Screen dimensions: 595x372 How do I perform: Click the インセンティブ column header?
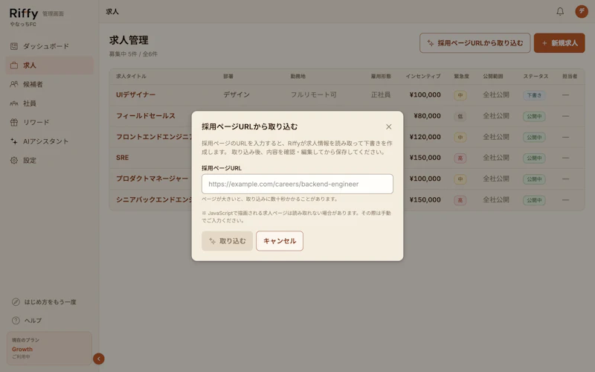coord(423,77)
